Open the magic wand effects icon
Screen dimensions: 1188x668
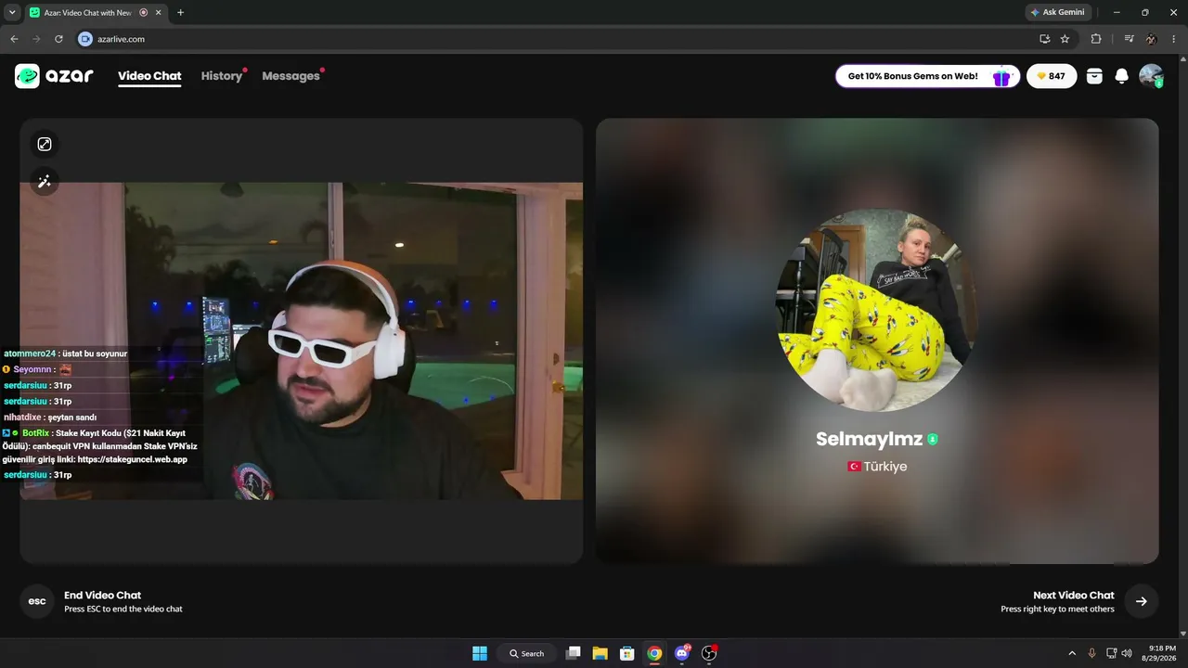(x=44, y=181)
